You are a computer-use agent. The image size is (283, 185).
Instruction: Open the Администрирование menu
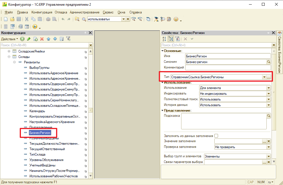pyautogui.click(x=84, y=12)
